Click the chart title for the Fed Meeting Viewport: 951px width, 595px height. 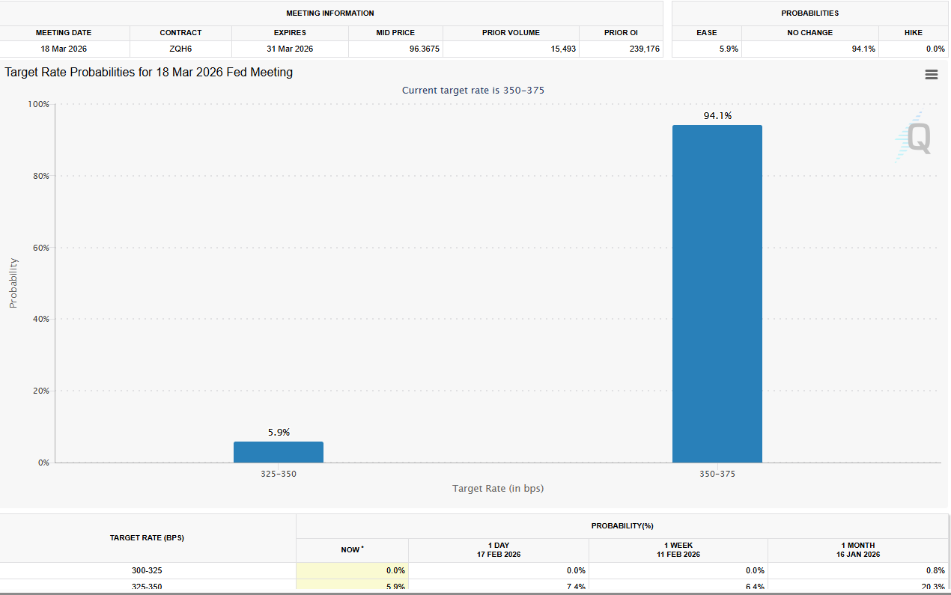click(148, 72)
